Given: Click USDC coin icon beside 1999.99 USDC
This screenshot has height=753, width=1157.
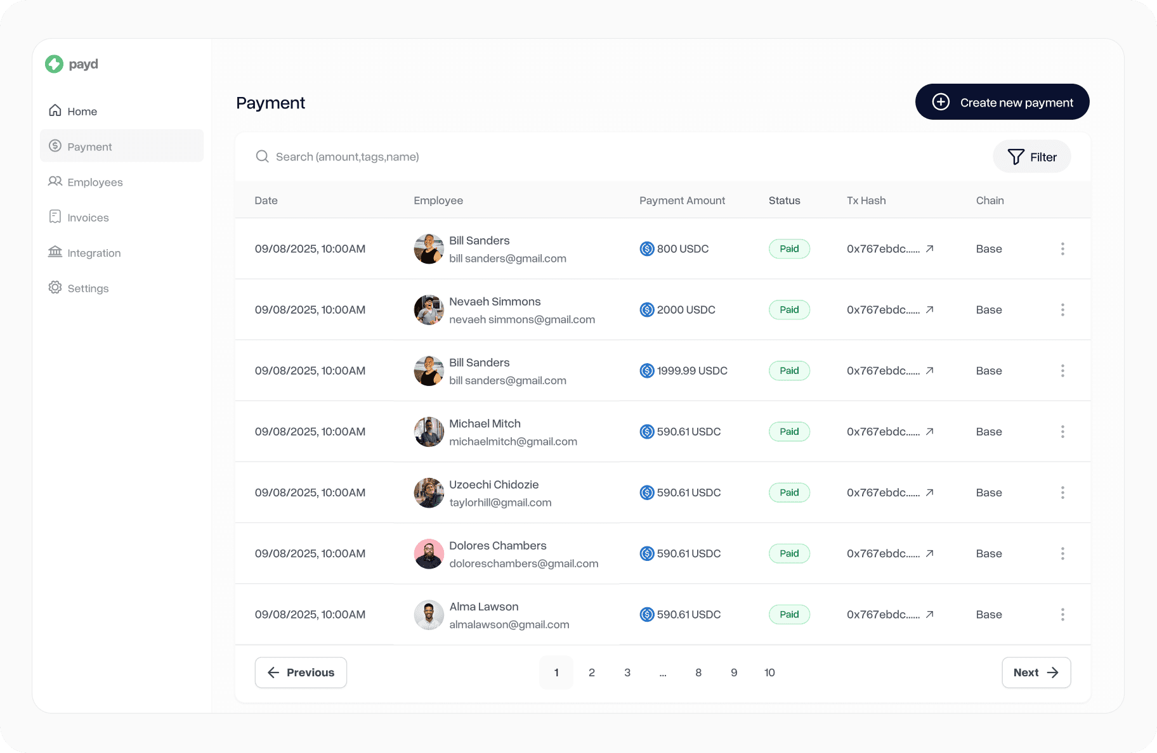Looking at the screenshot, I should pyautogui.click(x=647, y=371).
